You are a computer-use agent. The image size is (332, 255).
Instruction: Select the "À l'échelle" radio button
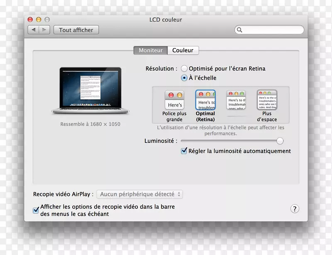(184, 78)
